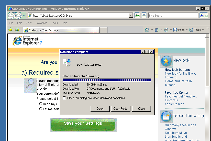Close the Download complete dialog via X

tap(151, 52)
